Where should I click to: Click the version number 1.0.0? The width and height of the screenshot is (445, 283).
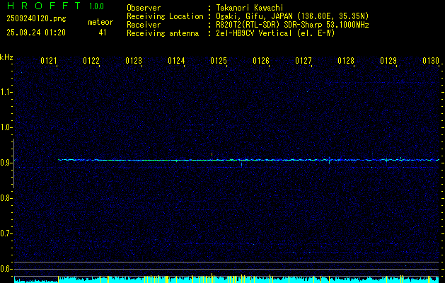[96, 6]
